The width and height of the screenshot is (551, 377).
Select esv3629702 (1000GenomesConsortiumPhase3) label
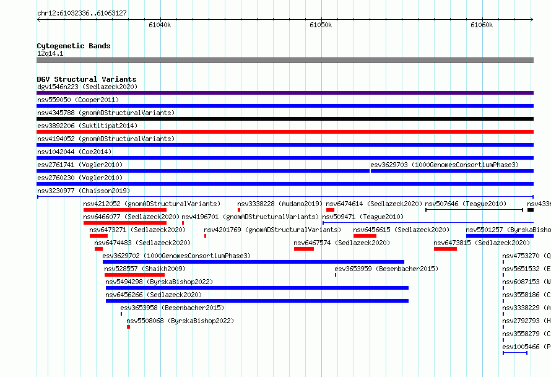tap(176, 256)
